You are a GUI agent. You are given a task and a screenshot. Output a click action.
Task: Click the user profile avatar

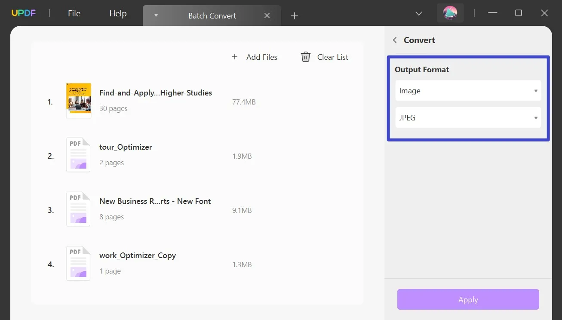coord(450,13)
